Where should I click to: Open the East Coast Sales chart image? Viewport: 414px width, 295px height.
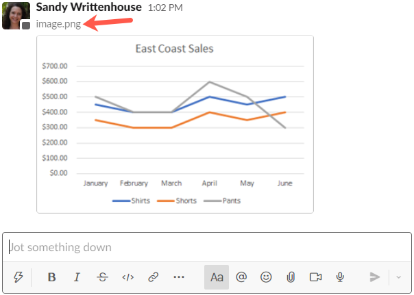pyautogui.click(x=175, y=124)
